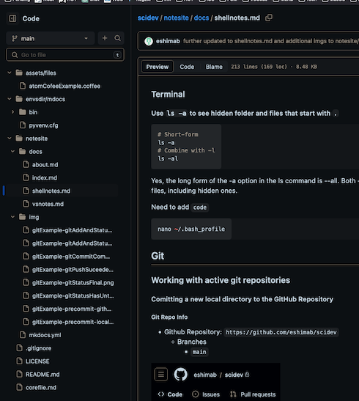Viewport: 359px width, 401px height.
Task: Open gitExample-gitPushSuceede... image file
Action: point(73,270)
